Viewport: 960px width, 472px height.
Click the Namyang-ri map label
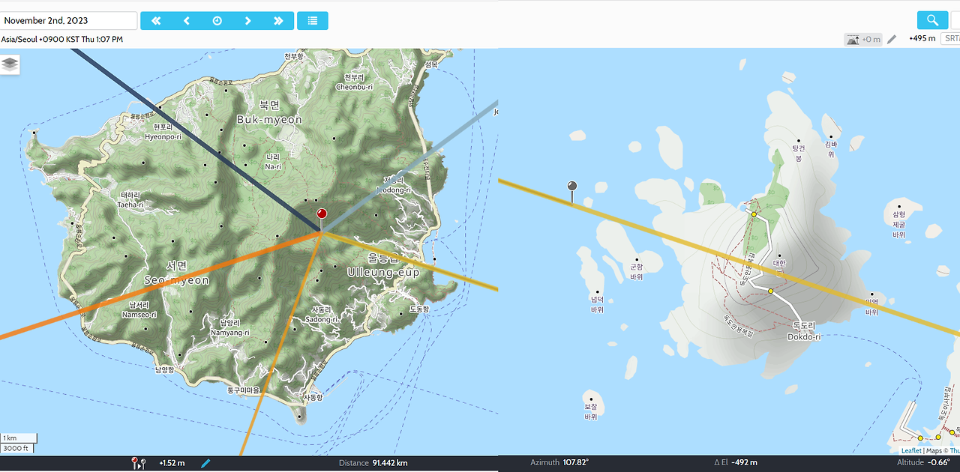coord(229,332)
